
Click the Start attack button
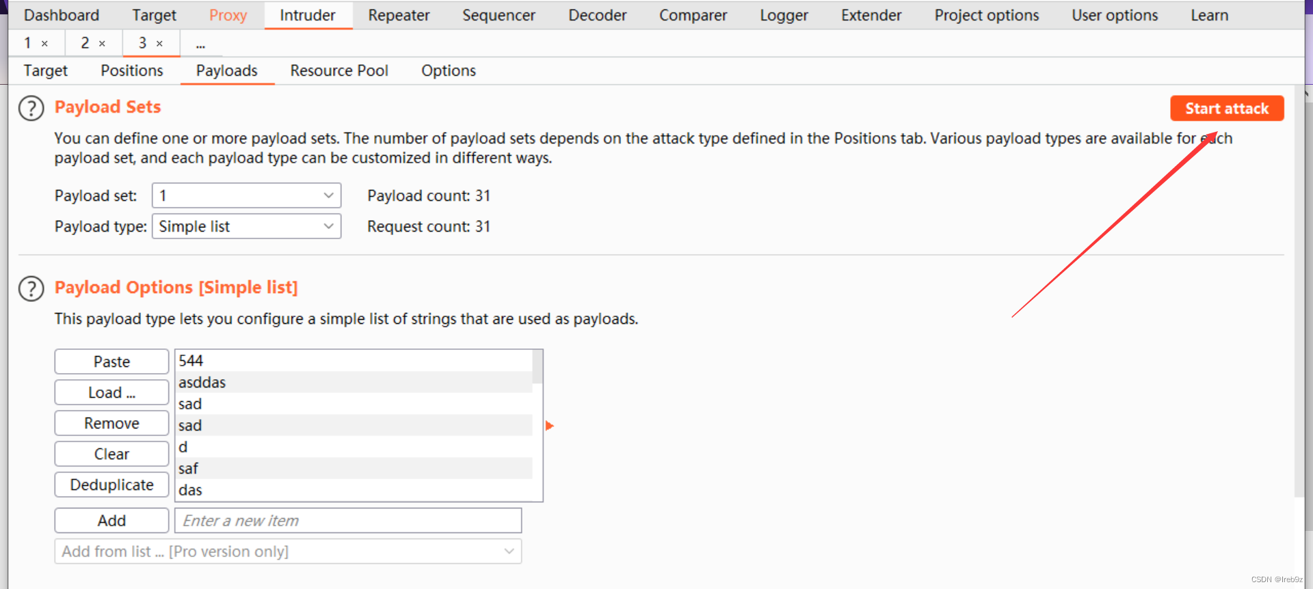tap(1227, 109)
